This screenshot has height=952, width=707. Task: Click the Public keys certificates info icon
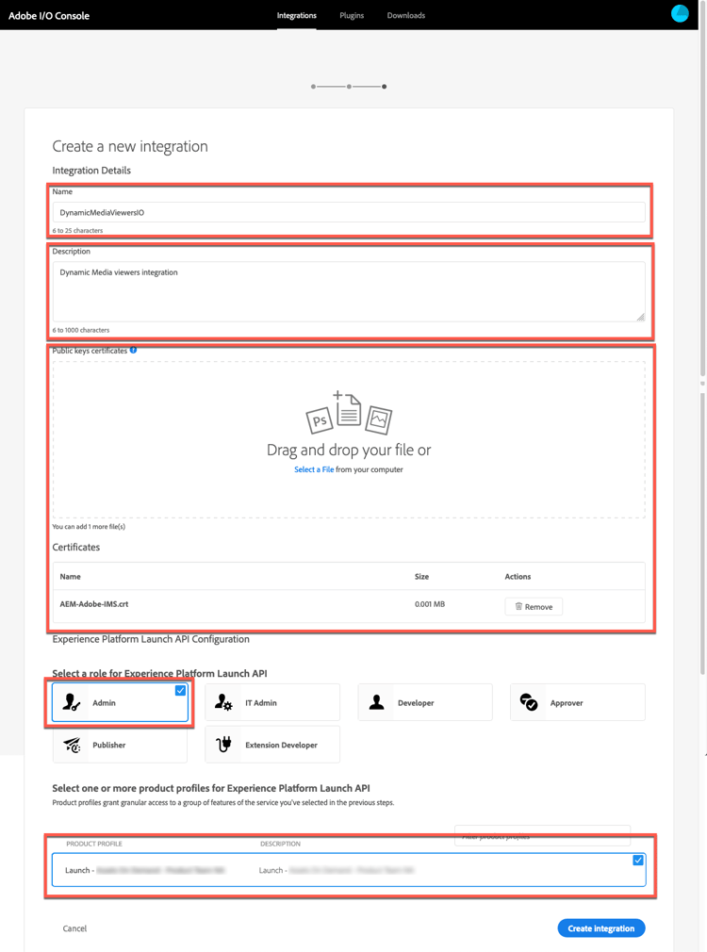134,351
